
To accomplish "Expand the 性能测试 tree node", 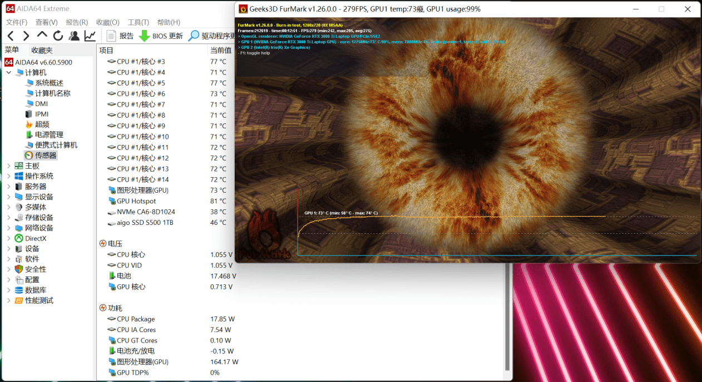I will (x=8, y=300).
